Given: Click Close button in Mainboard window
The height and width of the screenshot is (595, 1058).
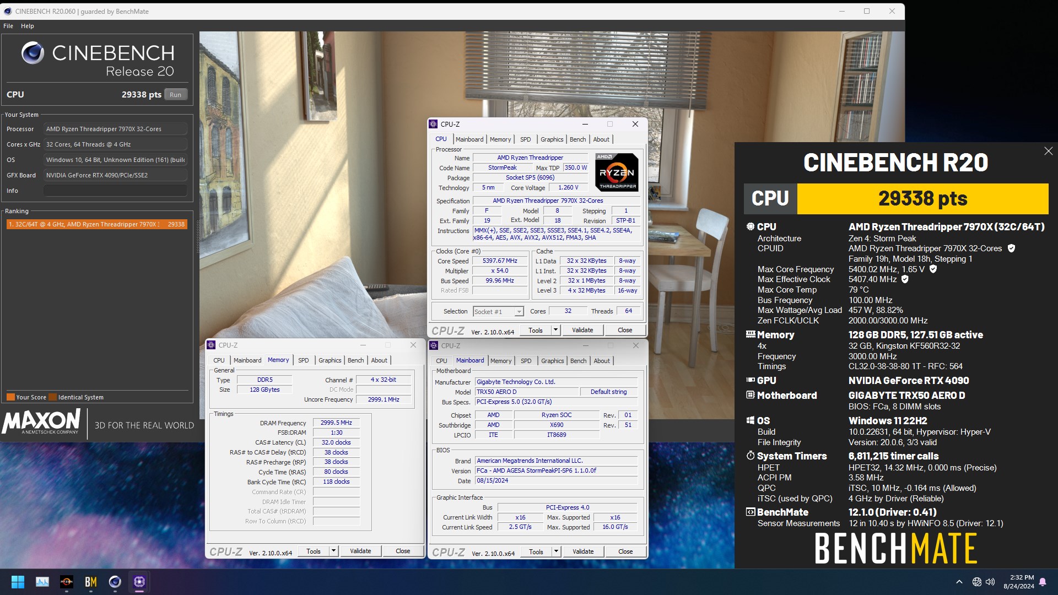Looking at the screenshot, I should (625, 551).
